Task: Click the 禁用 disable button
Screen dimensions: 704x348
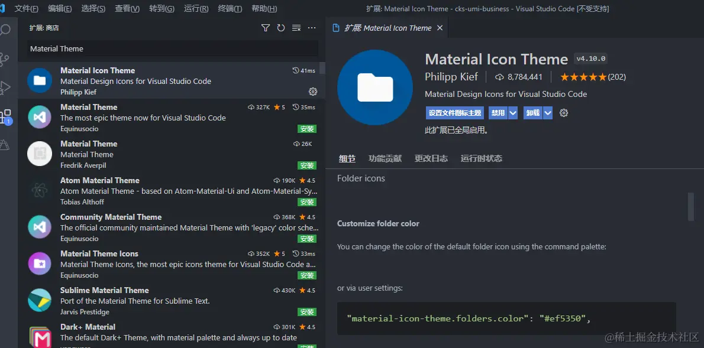Action: pyautogui.click(x=498, y=113)
